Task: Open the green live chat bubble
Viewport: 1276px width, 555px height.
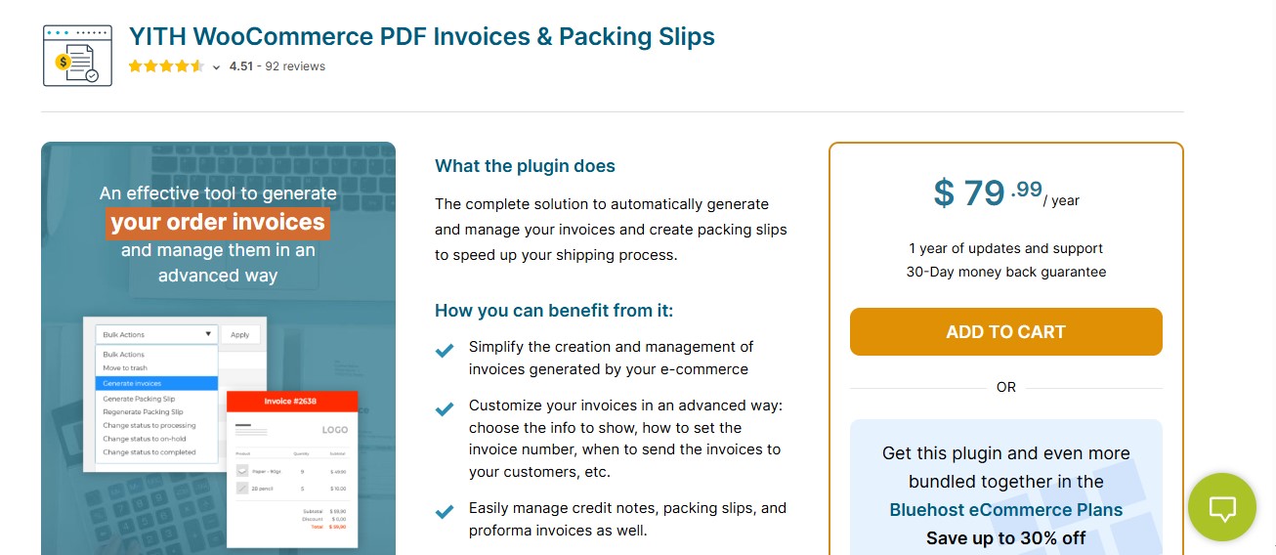Action: click(x=1221, y=507)
